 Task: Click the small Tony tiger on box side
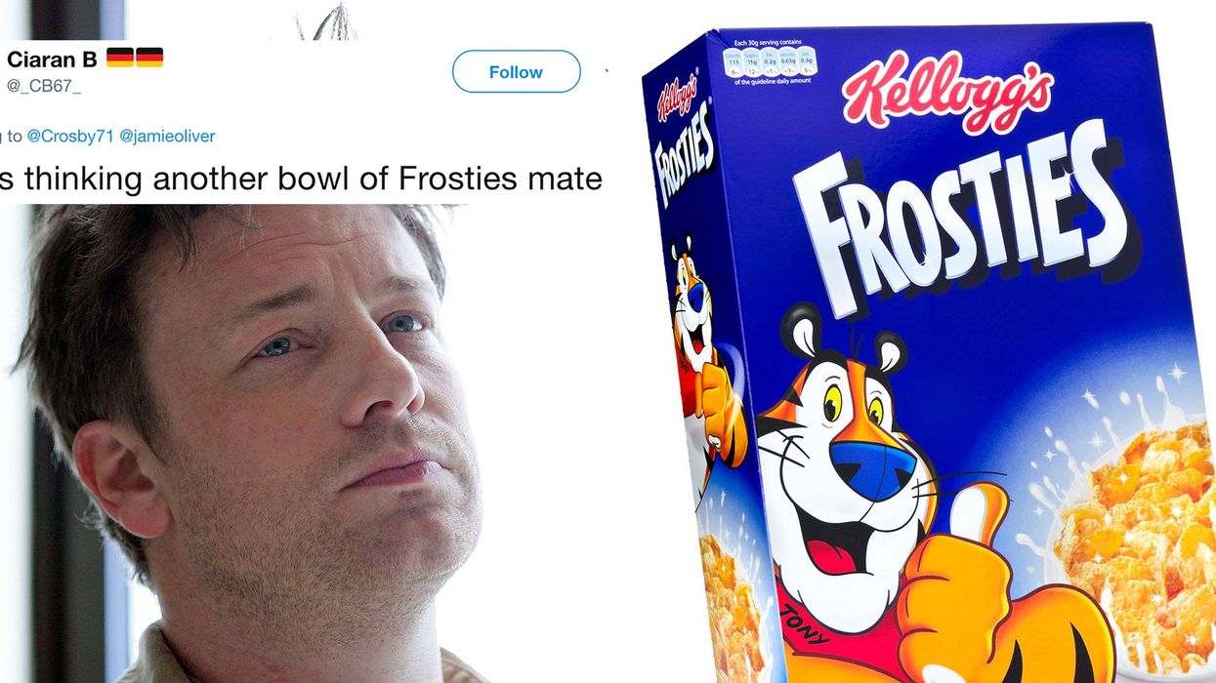click(x=703, y=351)
